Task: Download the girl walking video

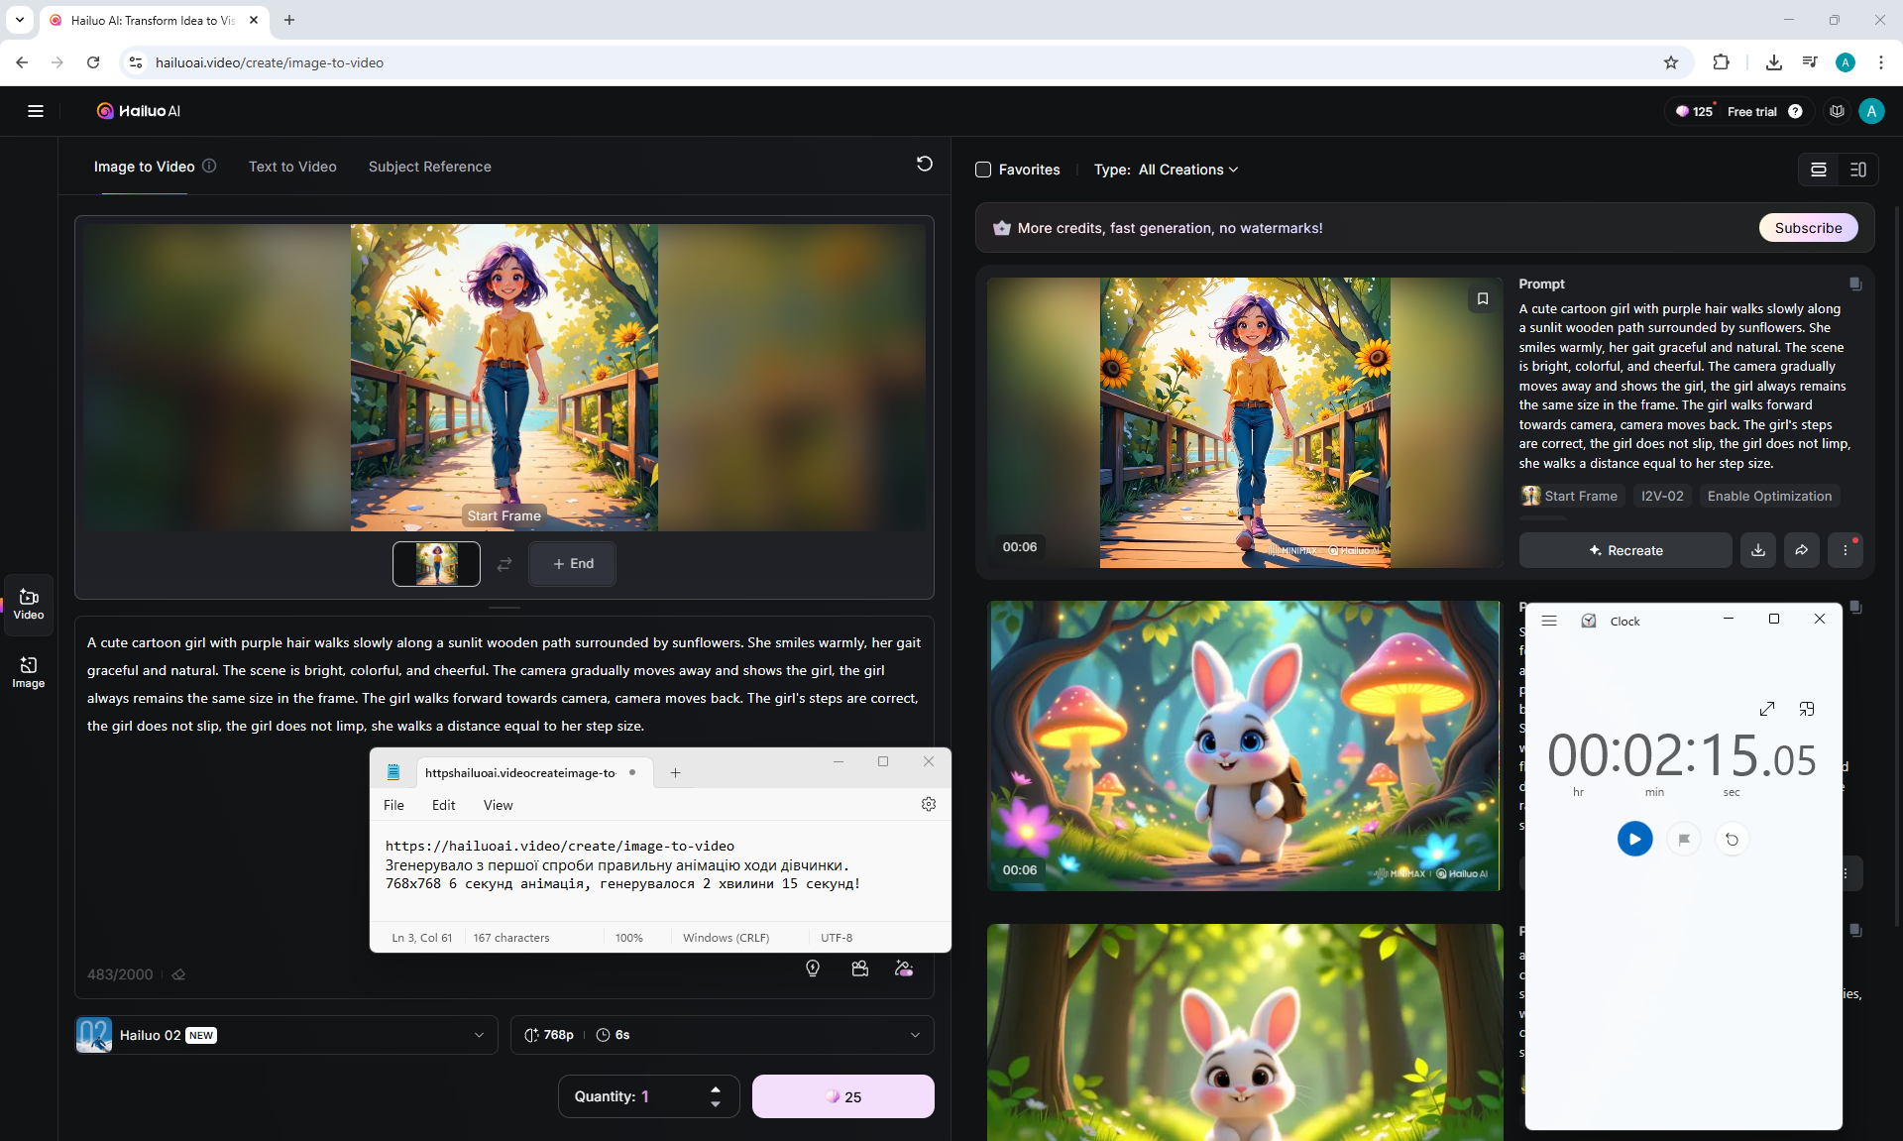Action: tap(1757, 550)
